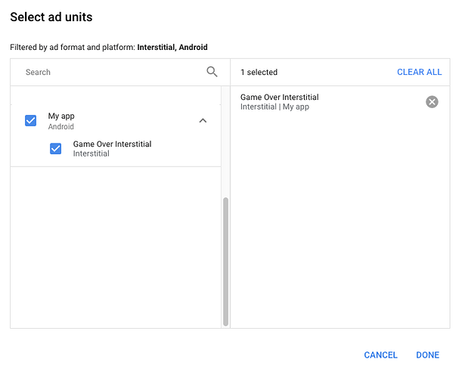Click the 1 selected counter label
Viewport: 462px width, 378px height.
coord(259,72)
